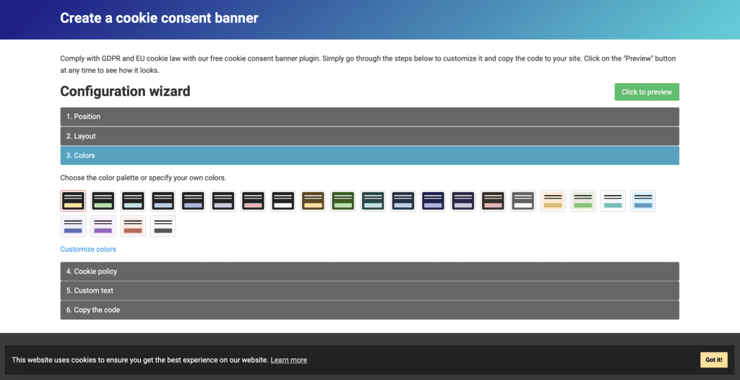The image size is (740, 380).
Task: Expand the 2. Layout section
Action: 369,137
